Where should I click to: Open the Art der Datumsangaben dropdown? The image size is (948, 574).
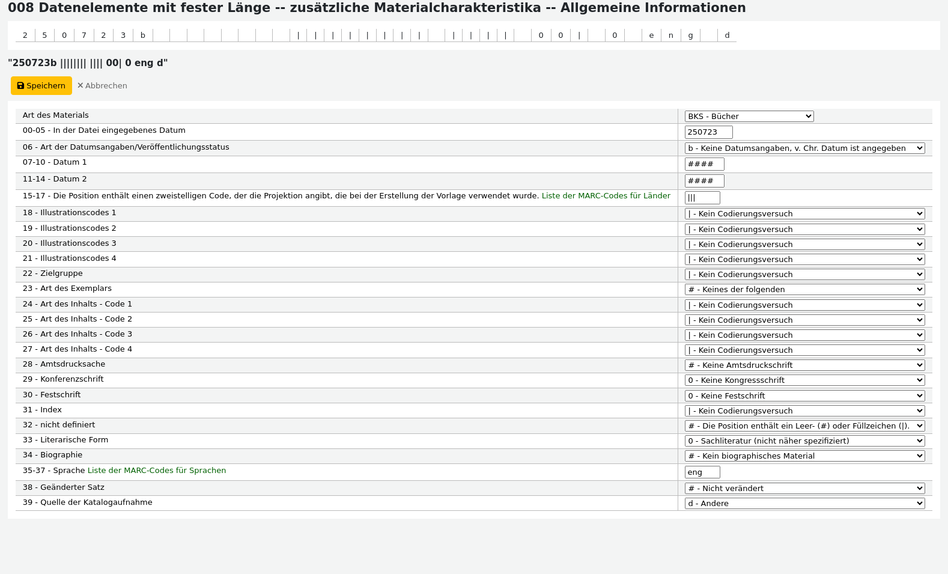tap(804, 148)
